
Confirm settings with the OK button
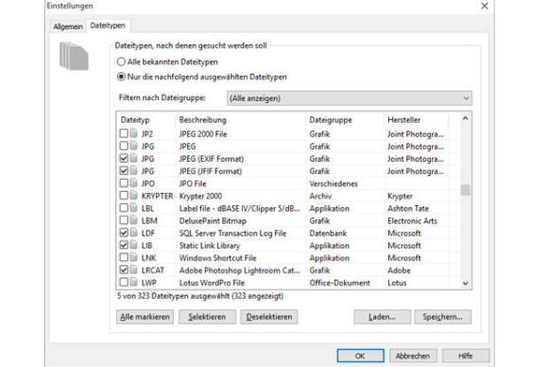click(x=361, y=356)
